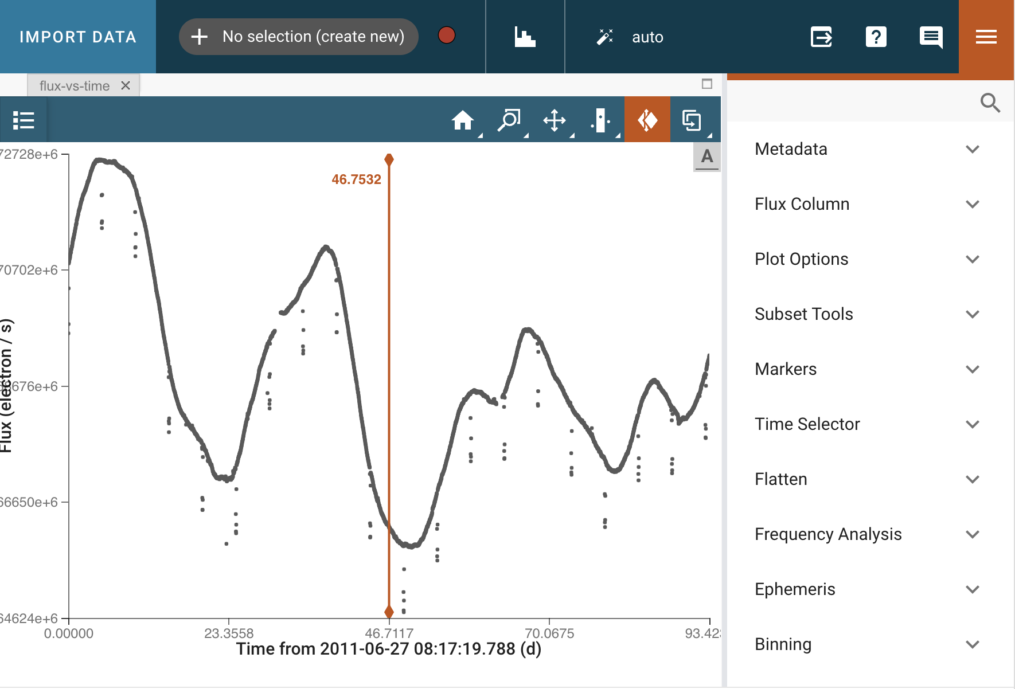Screen dimensions: 1015x689
Task: Click the x-axis label 'Time from 2011-06-27'
Action: (389, 649)
